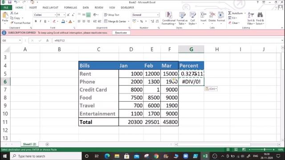This screenshot has width=285, height=160.
Task: Toggle Italic formatting
Action: pyautogui.click(x=41, y=21)
